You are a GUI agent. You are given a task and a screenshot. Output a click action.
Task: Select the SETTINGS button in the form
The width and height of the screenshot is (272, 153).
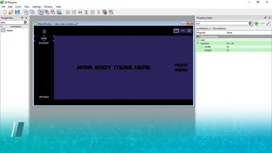point(44,97)
